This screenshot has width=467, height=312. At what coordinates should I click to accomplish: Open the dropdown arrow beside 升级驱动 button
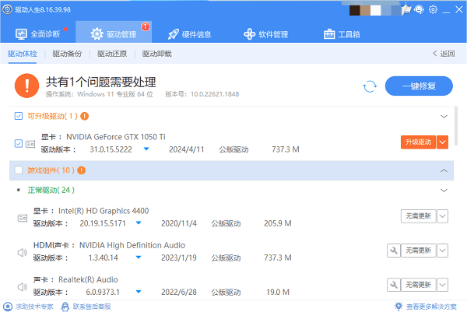(443, 142)
